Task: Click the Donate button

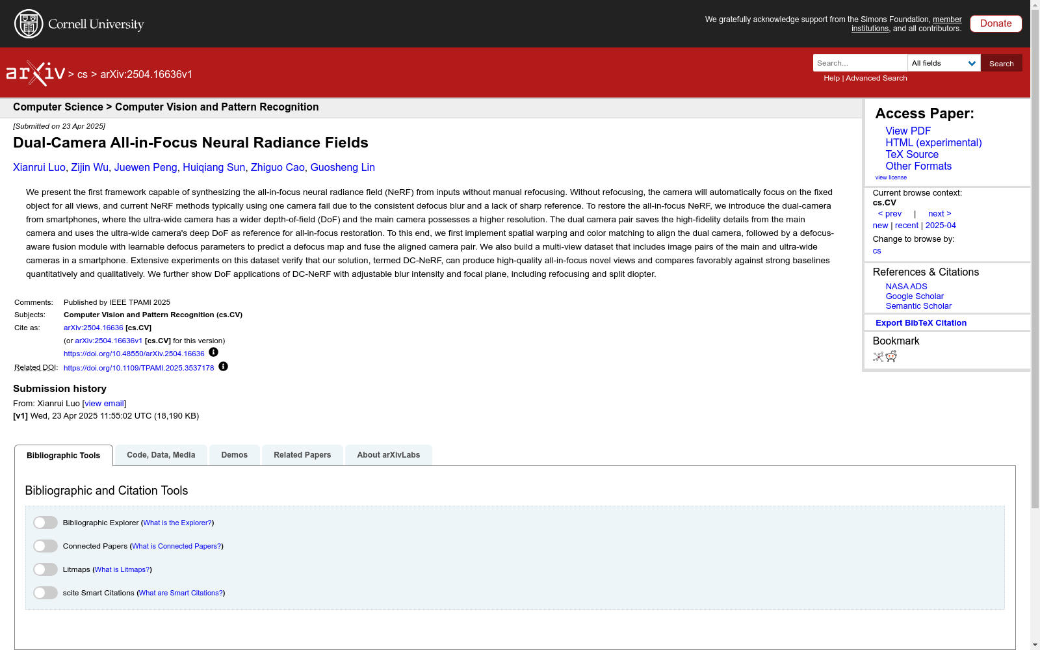Action: [996, 23]
